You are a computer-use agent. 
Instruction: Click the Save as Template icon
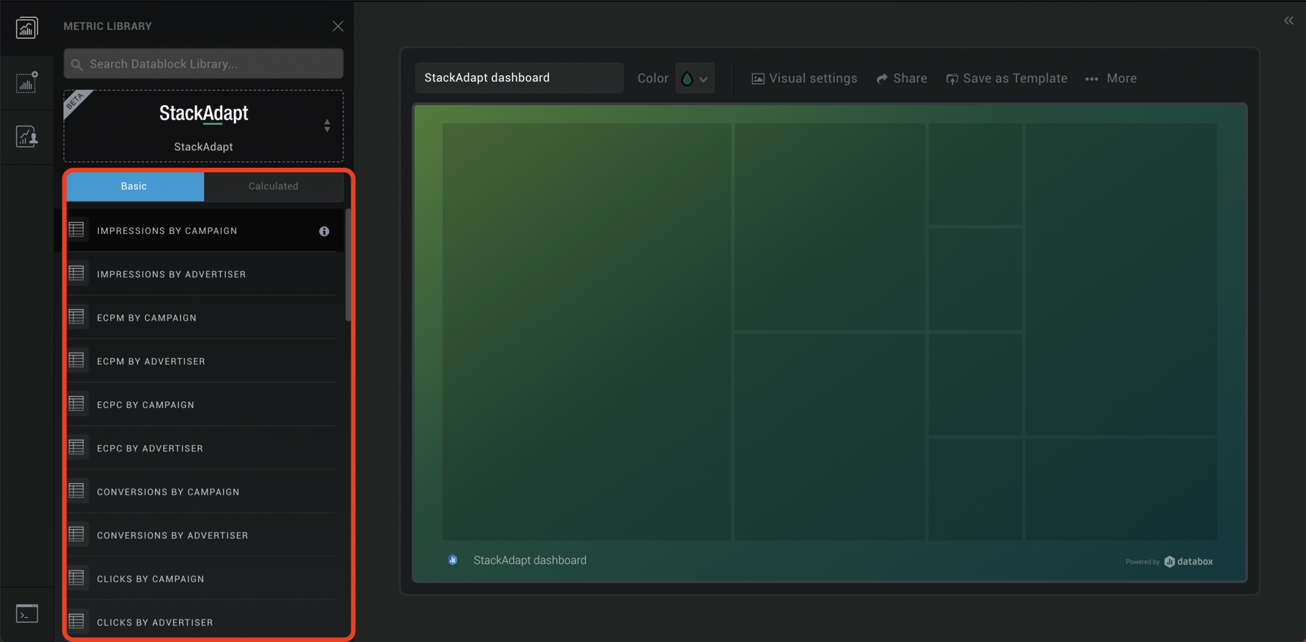[951, 78]
